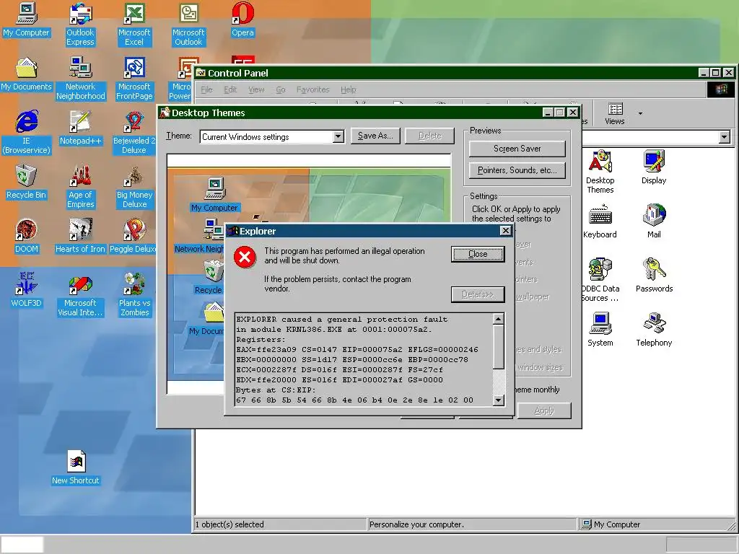The height and width of the screenshot is (554, 739).
Task: Click 'Personalize your computer.' status text
Action: [416, 524]
